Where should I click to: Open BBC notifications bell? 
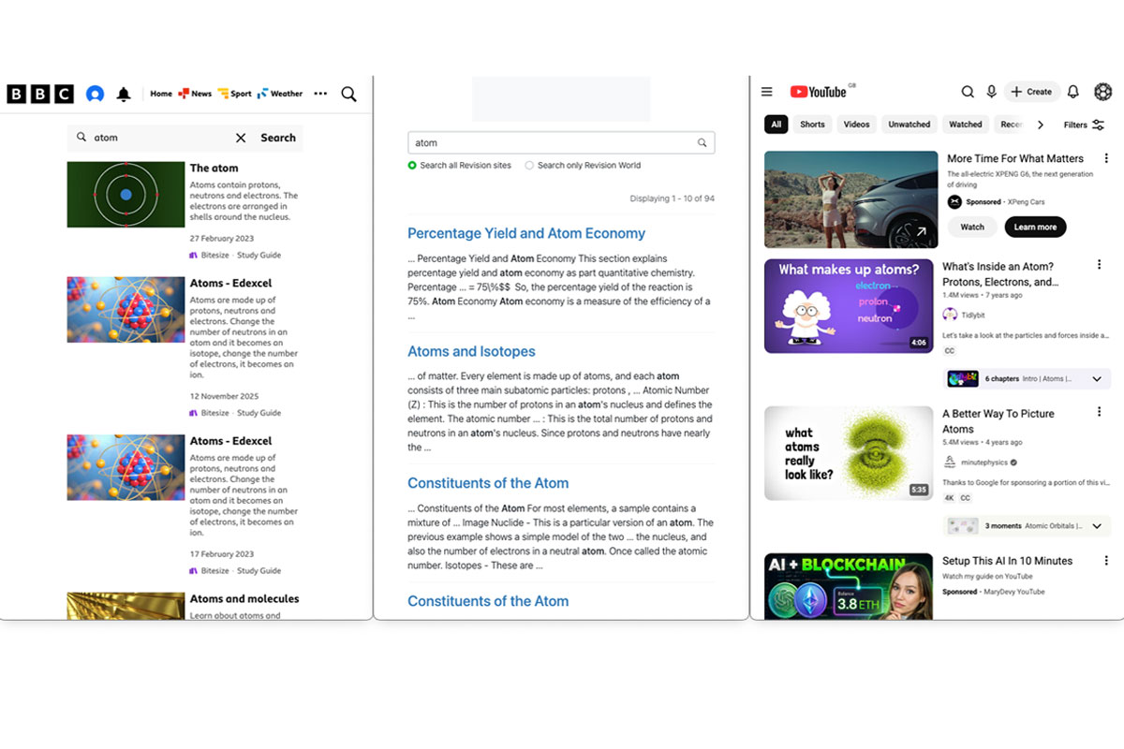[x=124, y=94]
